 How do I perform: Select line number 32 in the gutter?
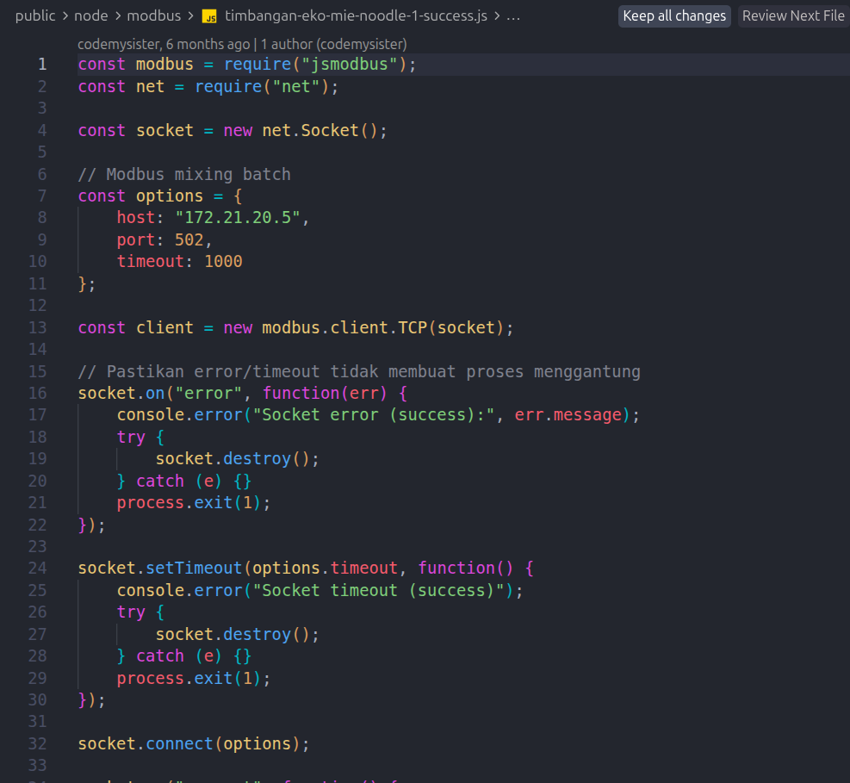(x=37, y=744)
